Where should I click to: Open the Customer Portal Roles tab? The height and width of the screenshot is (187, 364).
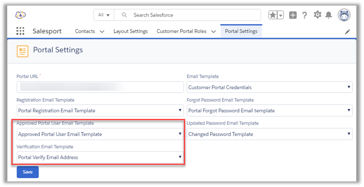click(x=181, y=31)
